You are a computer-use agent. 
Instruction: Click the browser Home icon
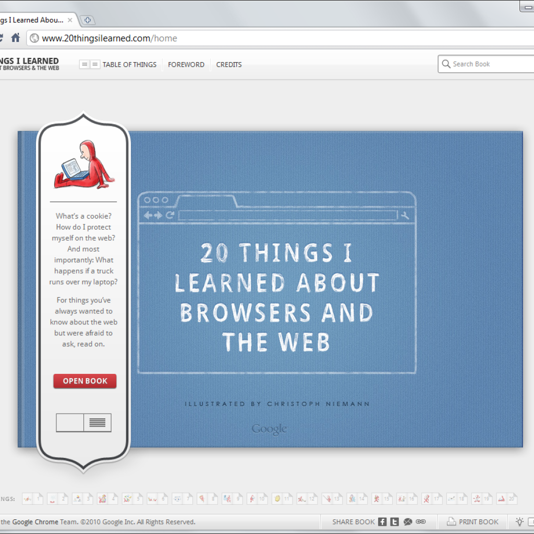[16, 38]
